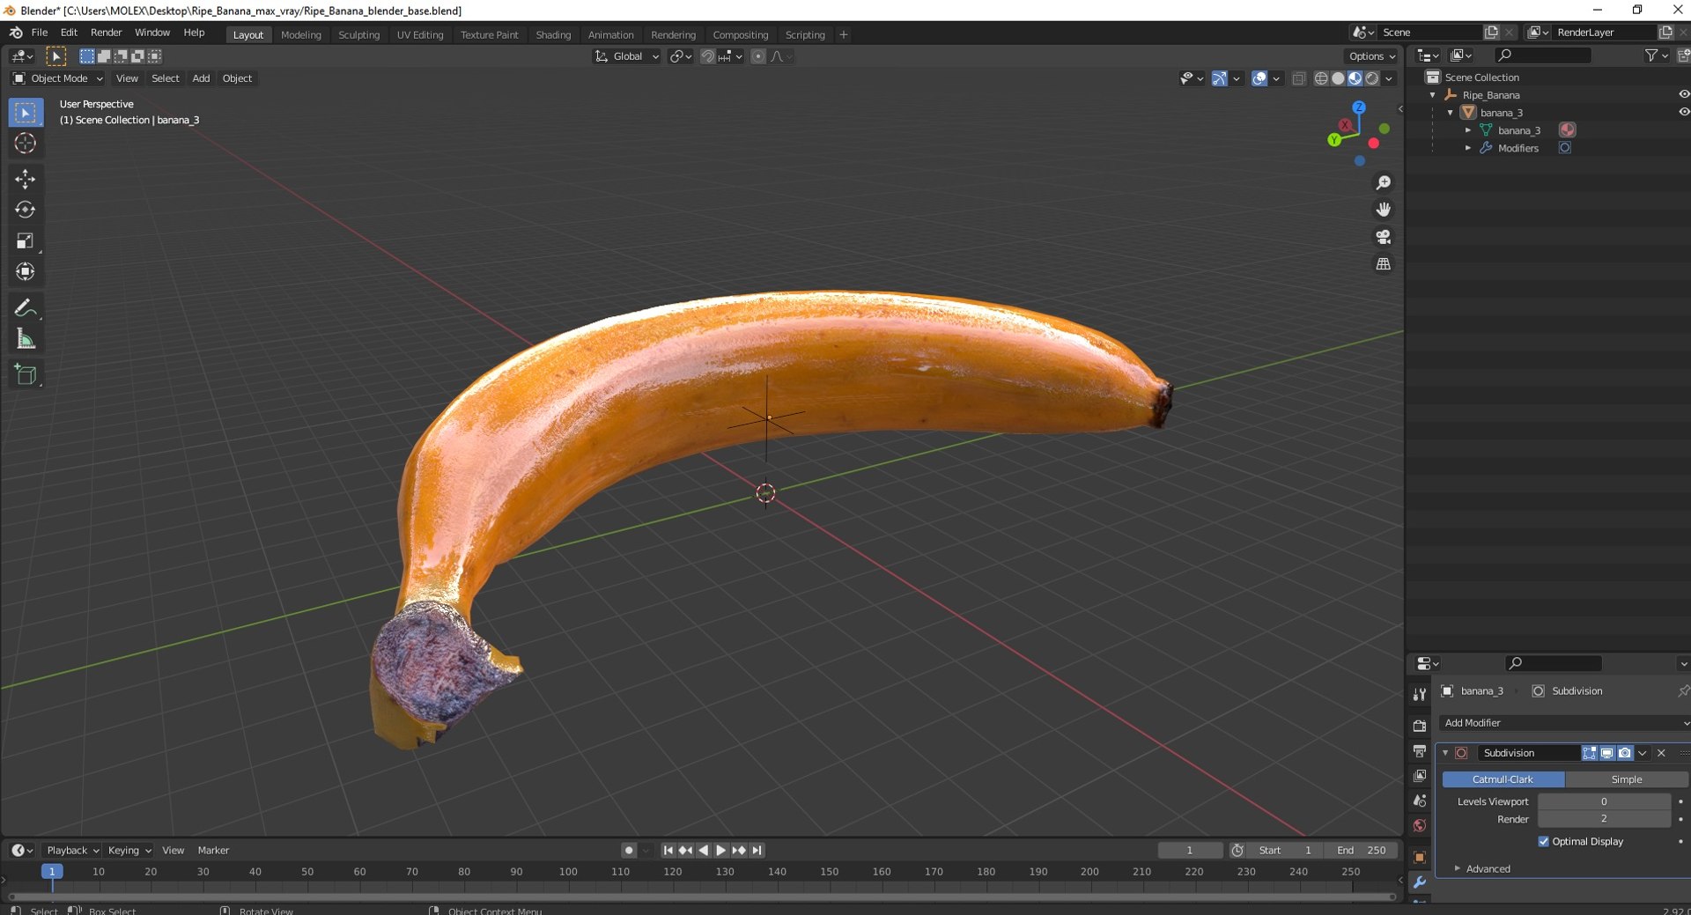Image resolution: width=1691 pixels, height=915 pixels.
Task: Hide banana_3 object in outliner
Action: [1683, 112]
